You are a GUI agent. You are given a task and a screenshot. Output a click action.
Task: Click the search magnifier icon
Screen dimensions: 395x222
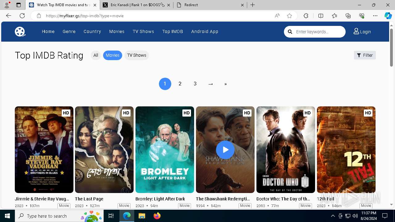coord(290,32)
